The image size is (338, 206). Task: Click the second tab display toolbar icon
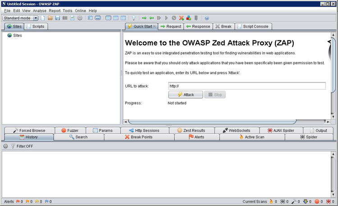[x=98, y=18]
